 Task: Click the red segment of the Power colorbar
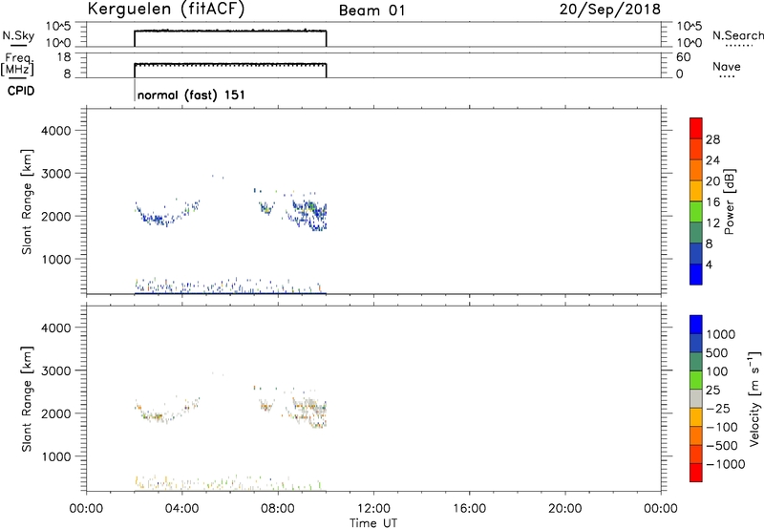pyautogui.click(x=696, y=129)
